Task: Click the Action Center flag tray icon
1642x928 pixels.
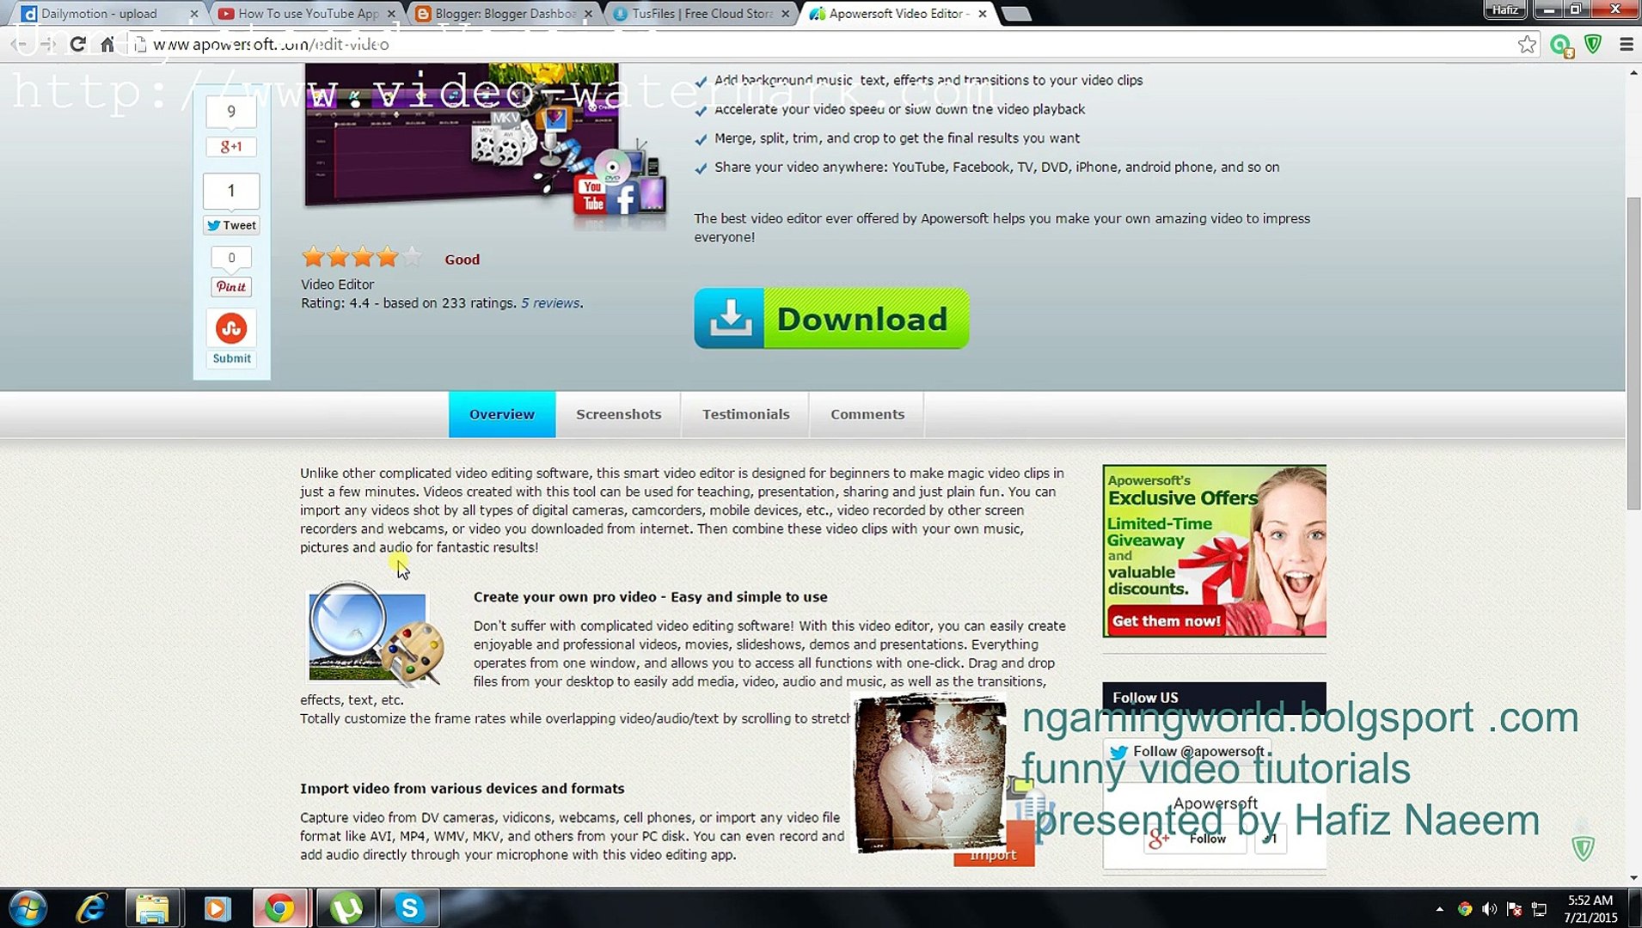Action: pos(1515,909)
